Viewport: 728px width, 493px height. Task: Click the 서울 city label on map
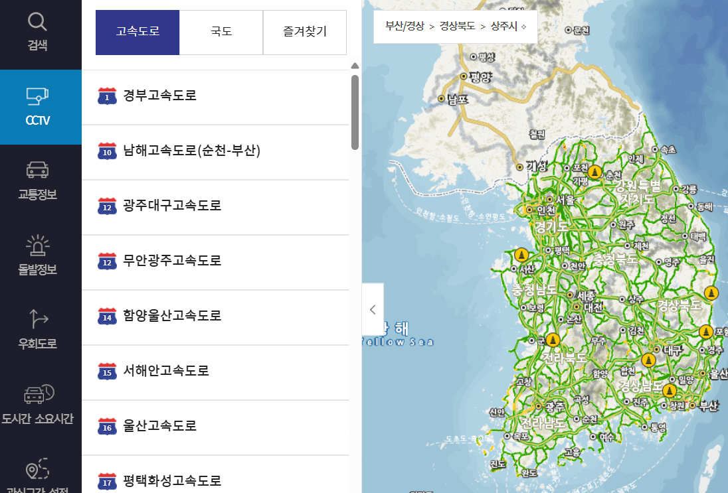565,200
